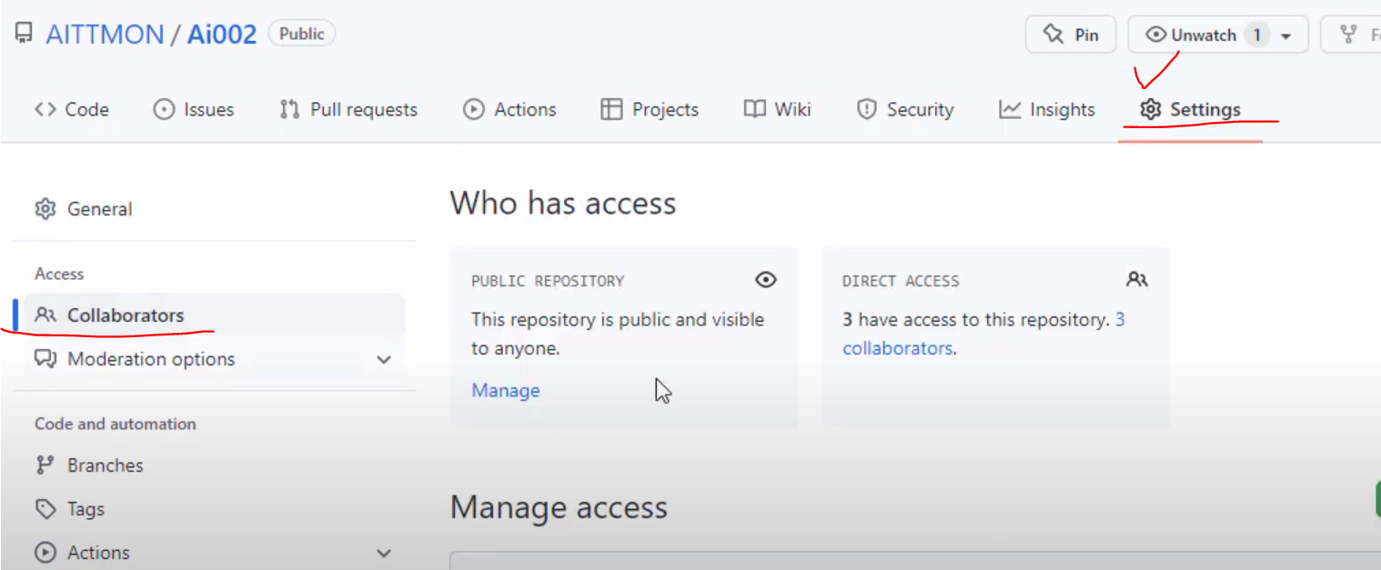Open the Actions tab in the repo navigation
Screen dimensions: 1381x570
509,109
